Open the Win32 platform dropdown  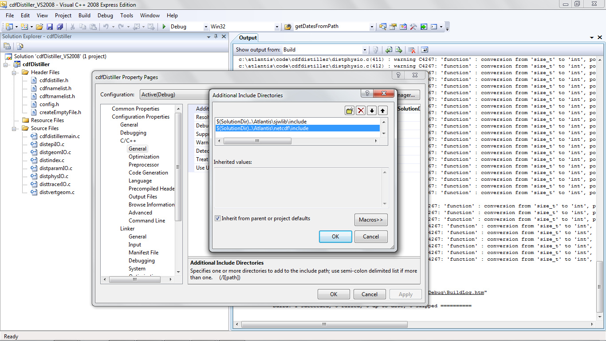277,27
